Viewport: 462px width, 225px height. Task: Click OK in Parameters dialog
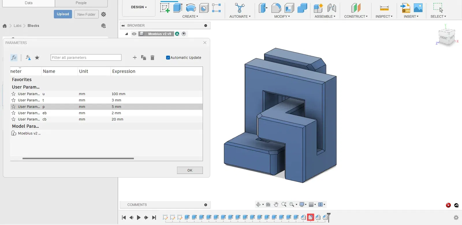click(x=190, y=170)
